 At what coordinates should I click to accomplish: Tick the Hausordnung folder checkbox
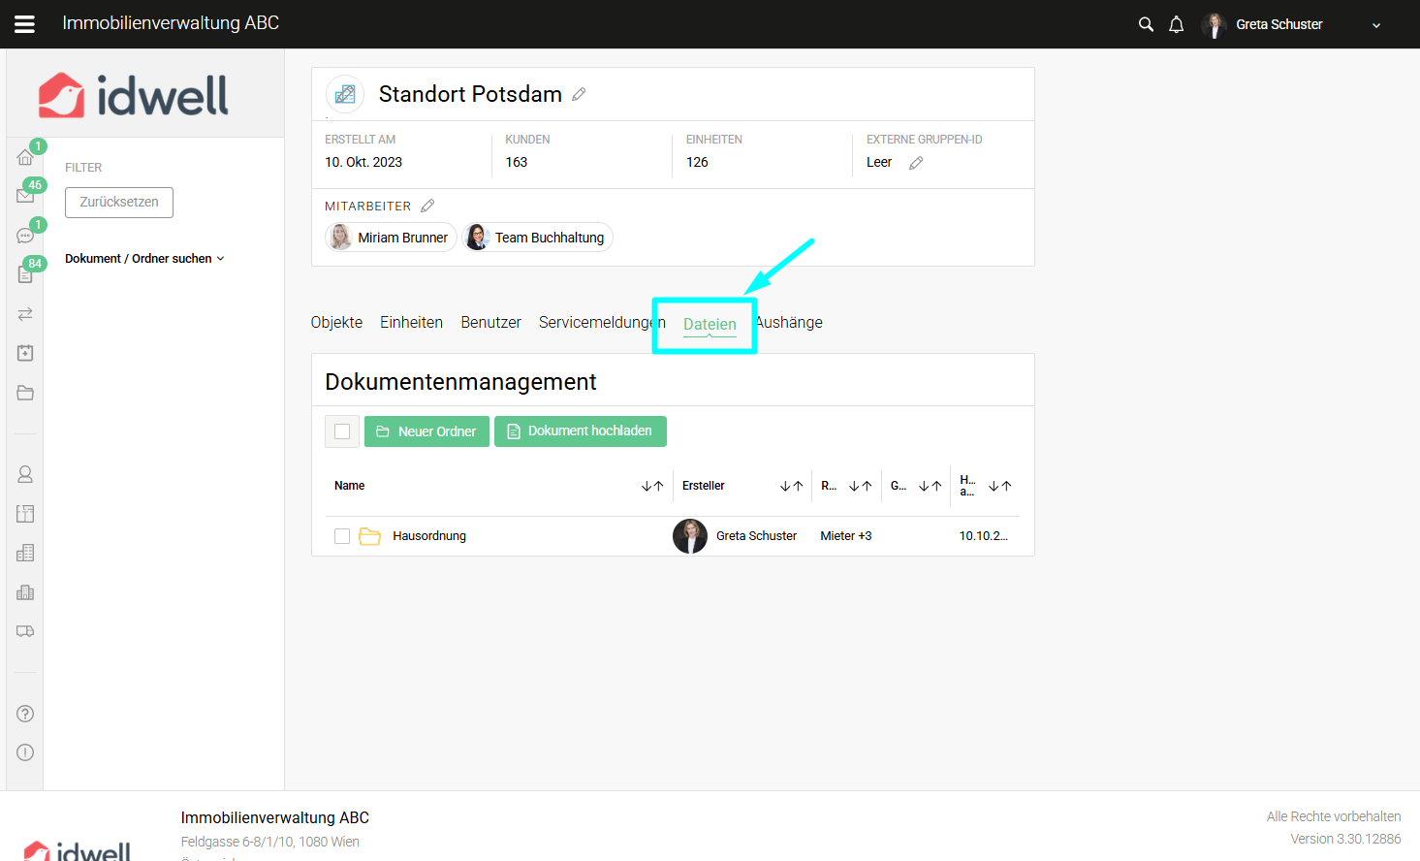pos(342,536)
